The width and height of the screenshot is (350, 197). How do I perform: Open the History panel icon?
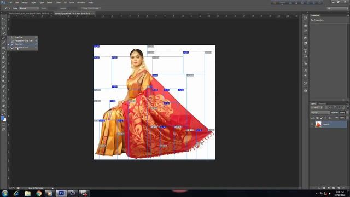(x=305, y=18)
